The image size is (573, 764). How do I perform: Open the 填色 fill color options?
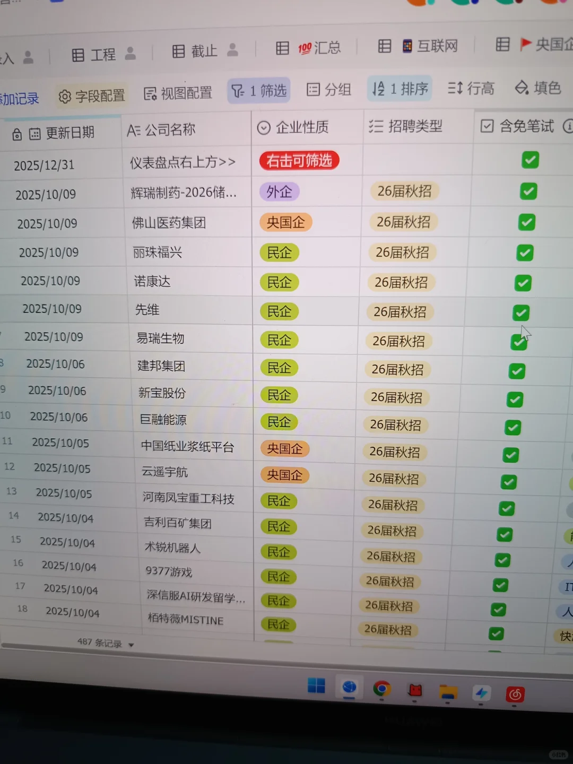pyautogui.click(x=538, y=87)
